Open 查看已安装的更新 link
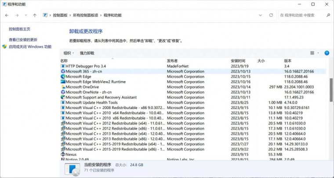This screenshot has height=178, width=334. tap(23, 40)
